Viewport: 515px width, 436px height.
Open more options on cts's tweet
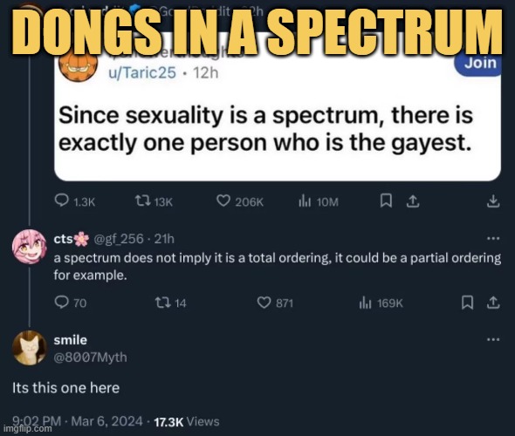pos(493,239)
